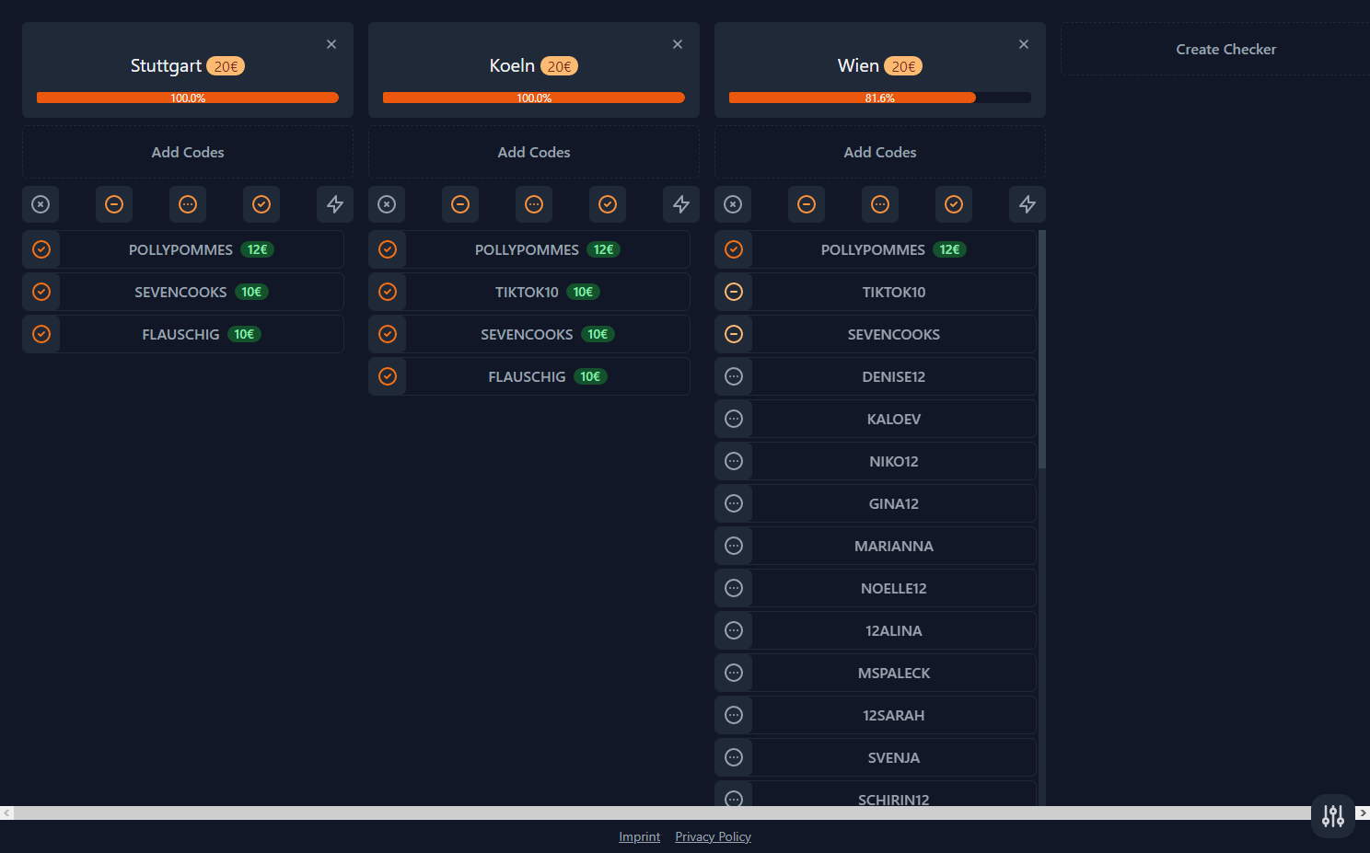This screenshot has width=1370, height=853.
Task: Select the KALOEV code in Wien
Action: coord(893,419)
